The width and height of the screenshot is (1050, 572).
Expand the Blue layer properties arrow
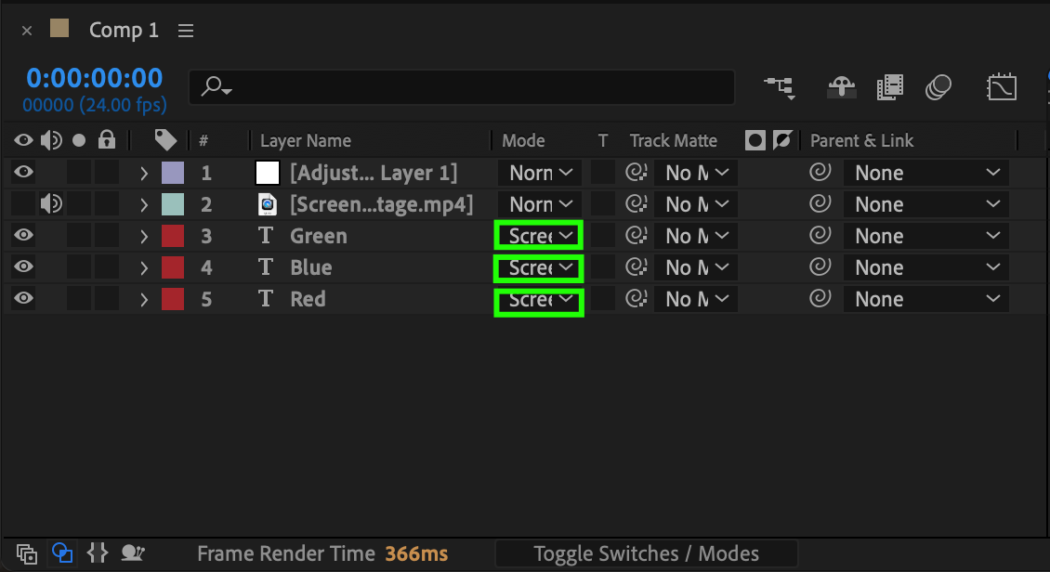pos(144,267)
